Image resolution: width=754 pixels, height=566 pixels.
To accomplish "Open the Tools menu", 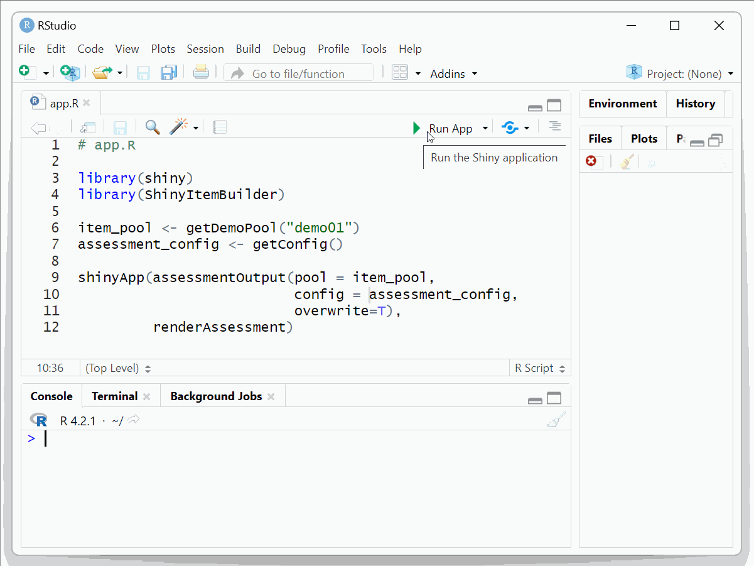I will click(374, 49).
